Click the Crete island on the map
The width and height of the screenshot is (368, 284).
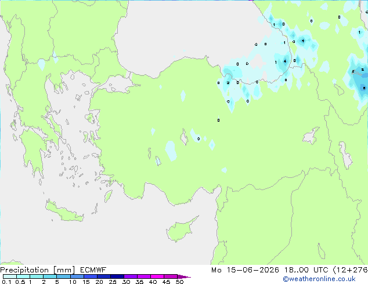(64, 212)
